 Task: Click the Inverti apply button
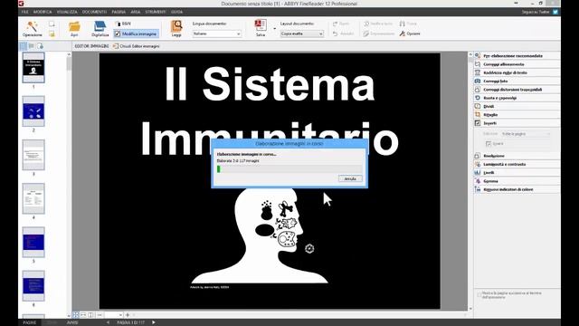click(495, 144)
